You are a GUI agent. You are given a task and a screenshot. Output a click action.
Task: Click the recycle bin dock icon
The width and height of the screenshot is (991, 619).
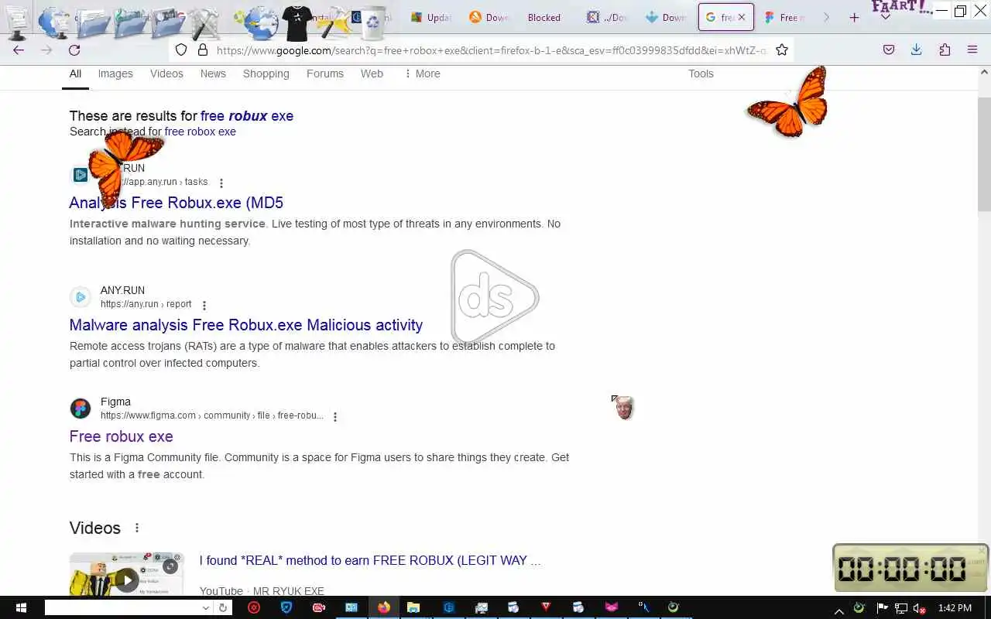(x=373, y=22)
